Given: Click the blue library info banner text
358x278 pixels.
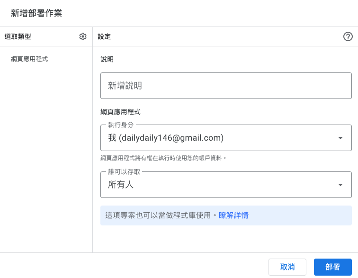Looking at the screenshot, I should [161, 215].
